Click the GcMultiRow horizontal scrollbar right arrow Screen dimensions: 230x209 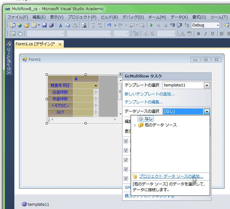click(115, 119)
